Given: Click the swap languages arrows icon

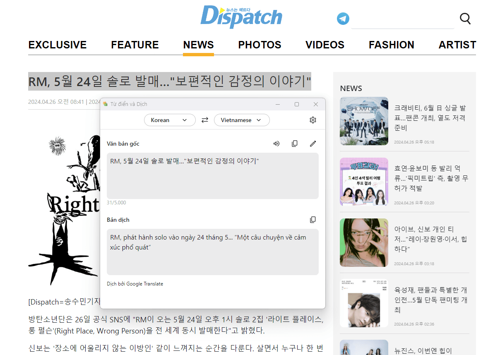Looking at the screenshot, I should (205, 120).
